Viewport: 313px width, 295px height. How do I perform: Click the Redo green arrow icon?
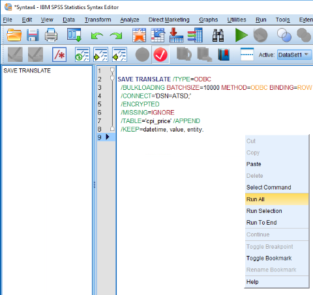(116, 36)
